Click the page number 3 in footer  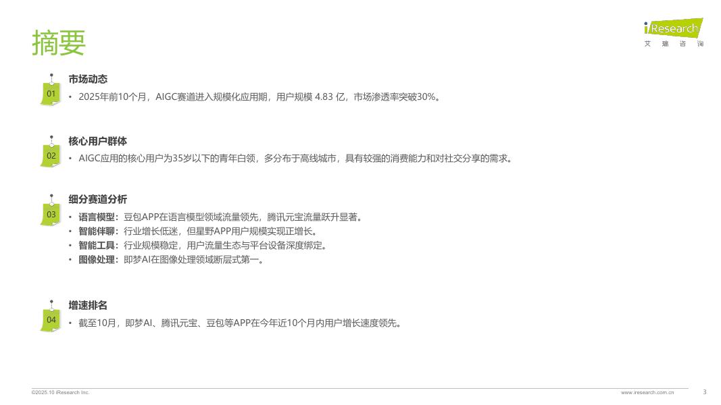[705, 392]
